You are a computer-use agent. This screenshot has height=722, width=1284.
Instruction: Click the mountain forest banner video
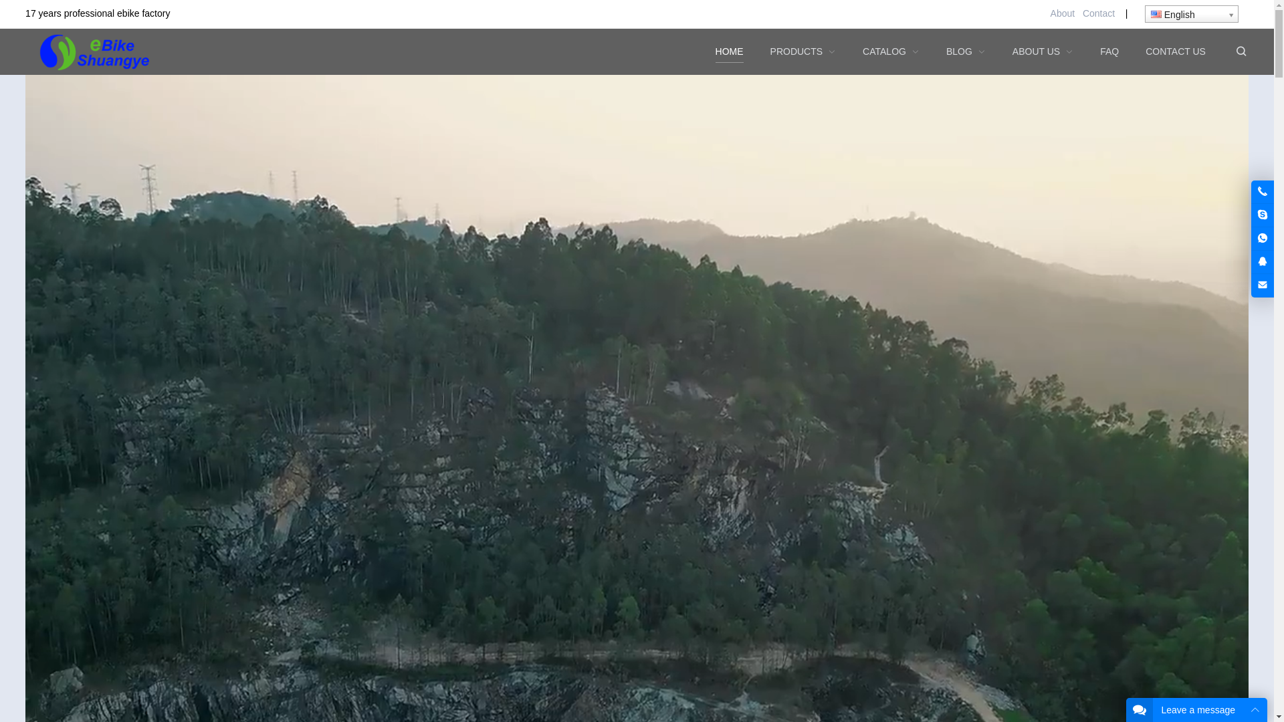pyautogui.click(x=637, y=398)
